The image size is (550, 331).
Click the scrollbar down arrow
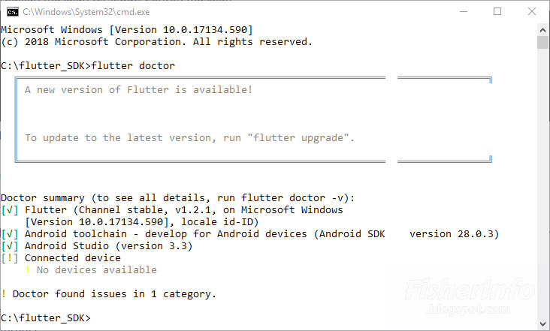click(542, 324)
